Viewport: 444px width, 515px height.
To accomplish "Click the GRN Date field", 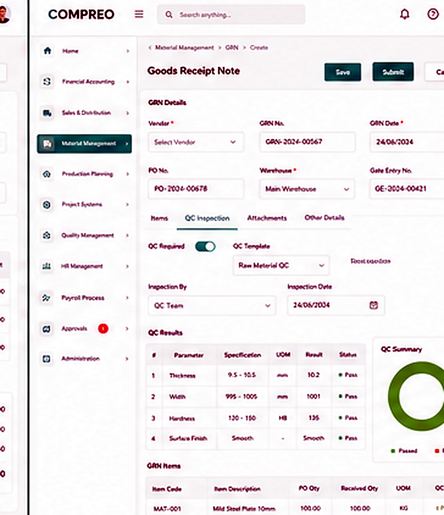I will pos(407,142).
